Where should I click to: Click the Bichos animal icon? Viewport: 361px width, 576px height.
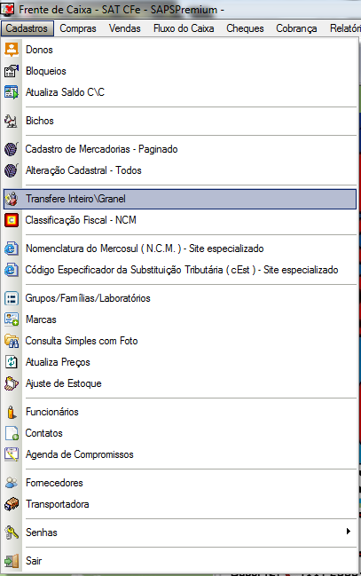12,121
